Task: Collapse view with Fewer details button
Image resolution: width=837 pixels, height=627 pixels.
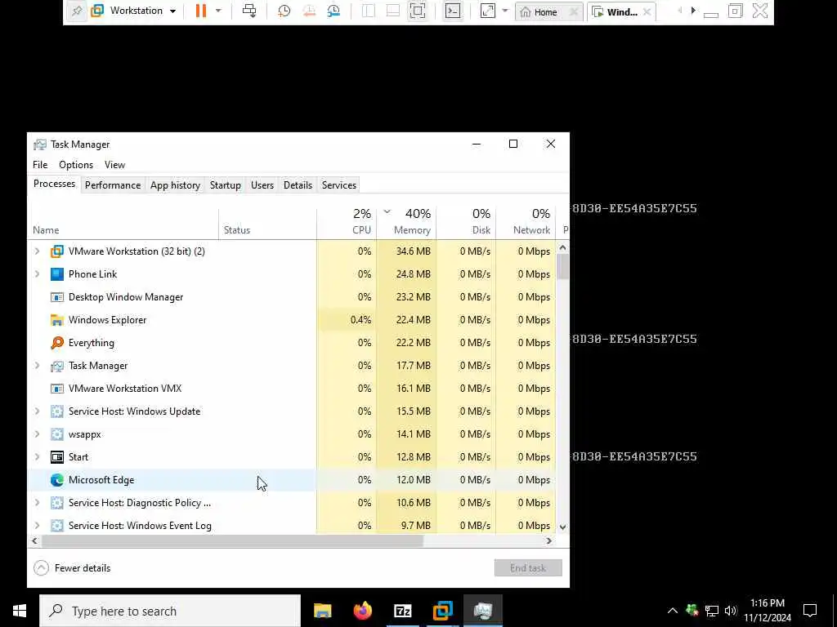Action: tap(72, 568)
